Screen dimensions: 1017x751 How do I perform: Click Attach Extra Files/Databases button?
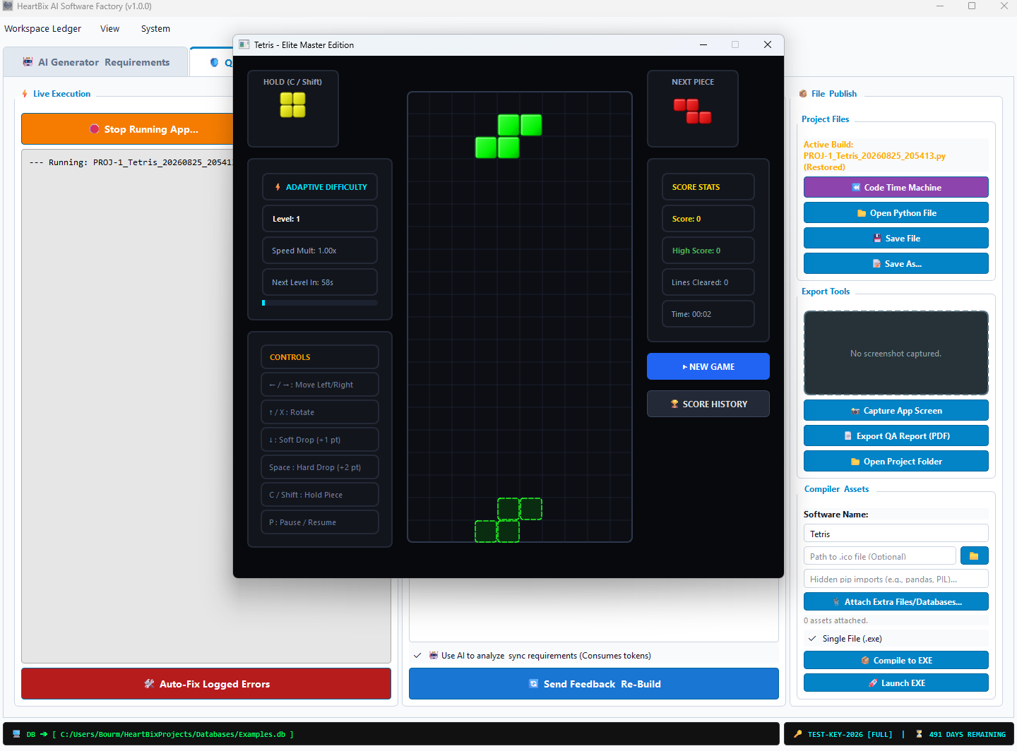point(896,602)
